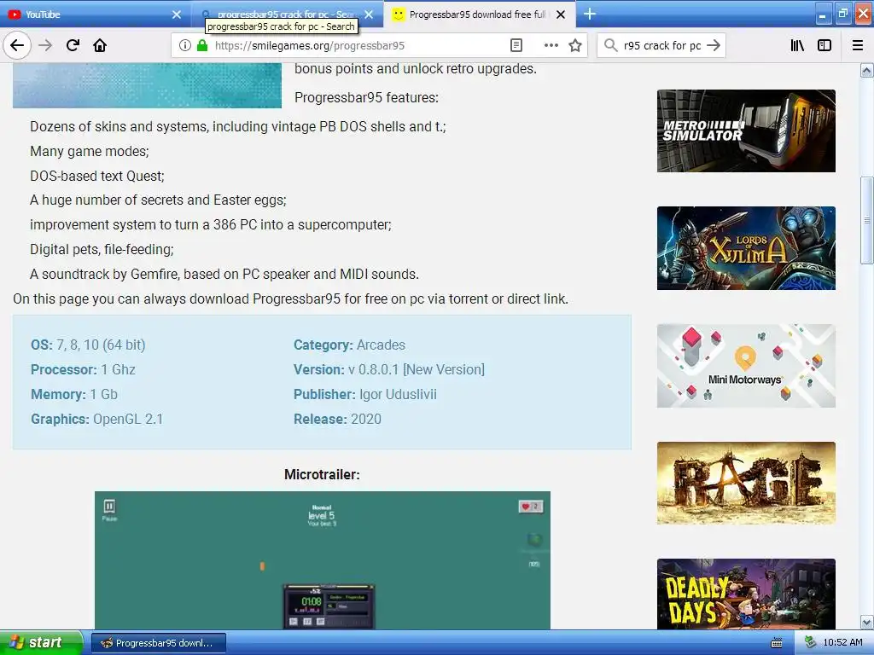Screen dimensions: 874x655
Task: Click the 'Digital pets, file-feeding;' line
Action: [102, 250]
